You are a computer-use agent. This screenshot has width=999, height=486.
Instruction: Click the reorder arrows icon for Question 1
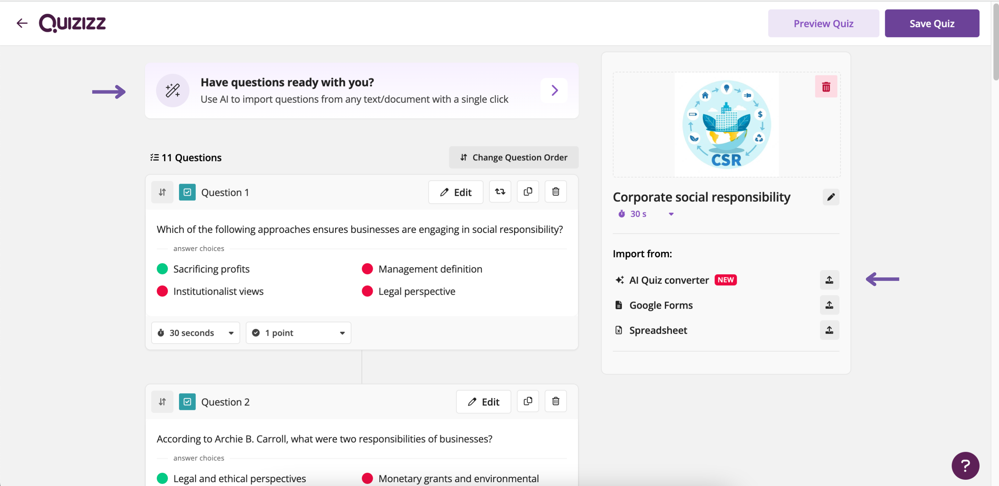(x=162, y=192)
